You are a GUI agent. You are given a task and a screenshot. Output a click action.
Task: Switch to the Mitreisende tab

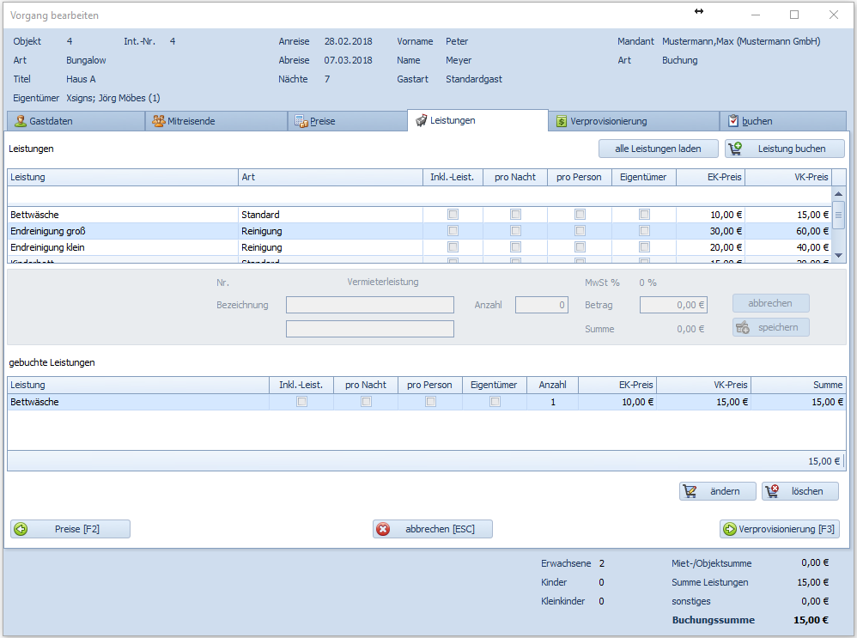click(216, 121)
